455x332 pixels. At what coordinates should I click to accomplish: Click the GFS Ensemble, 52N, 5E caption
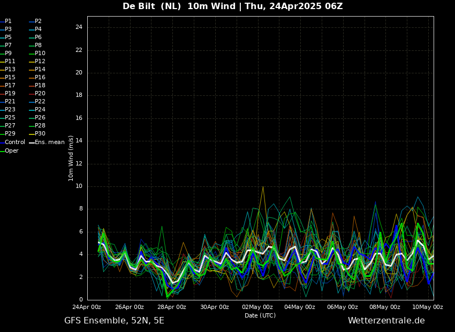point(114,321)
